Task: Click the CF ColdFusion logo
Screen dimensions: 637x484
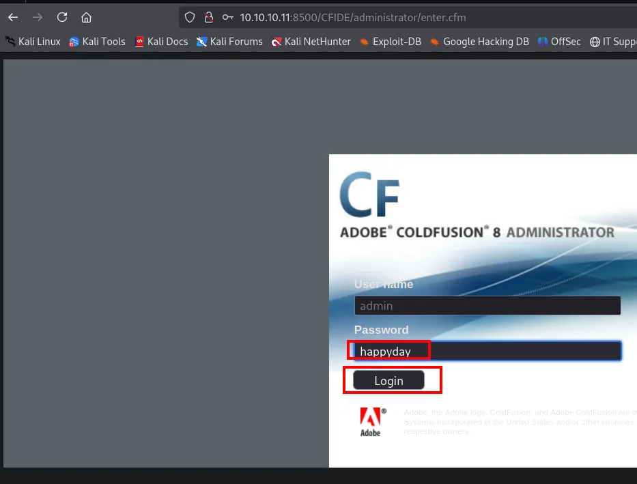Action: pos(369,194)
